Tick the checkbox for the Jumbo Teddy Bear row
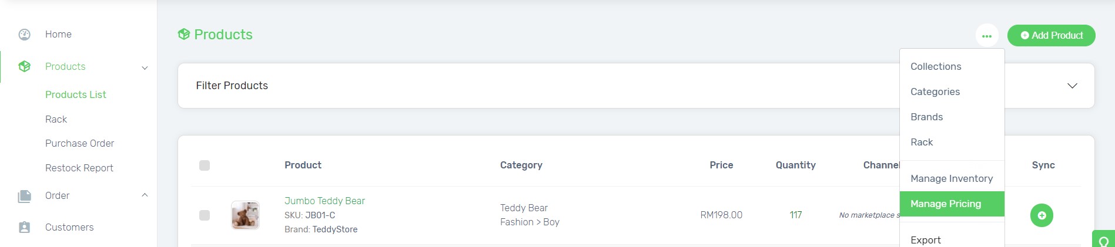 (205, 215)
